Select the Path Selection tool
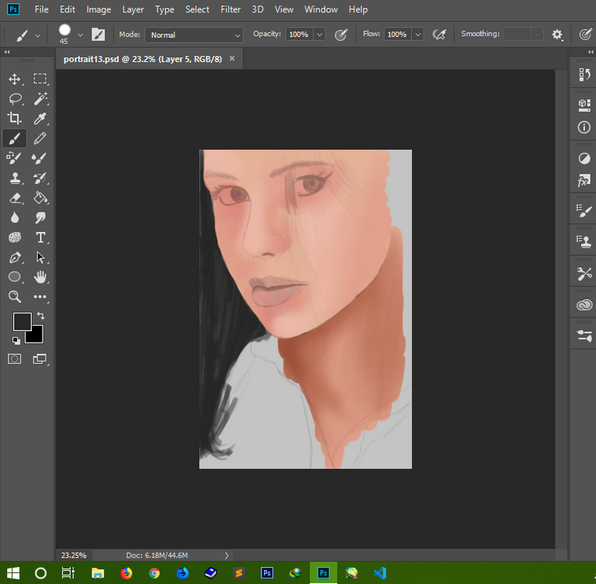Image resolution: width=596 pixels, height=584 pixels. (x=40, y=257)
